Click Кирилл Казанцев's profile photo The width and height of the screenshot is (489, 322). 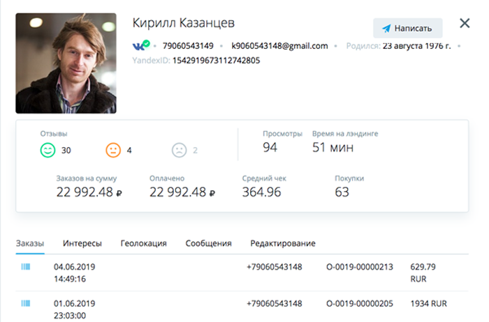66,63
